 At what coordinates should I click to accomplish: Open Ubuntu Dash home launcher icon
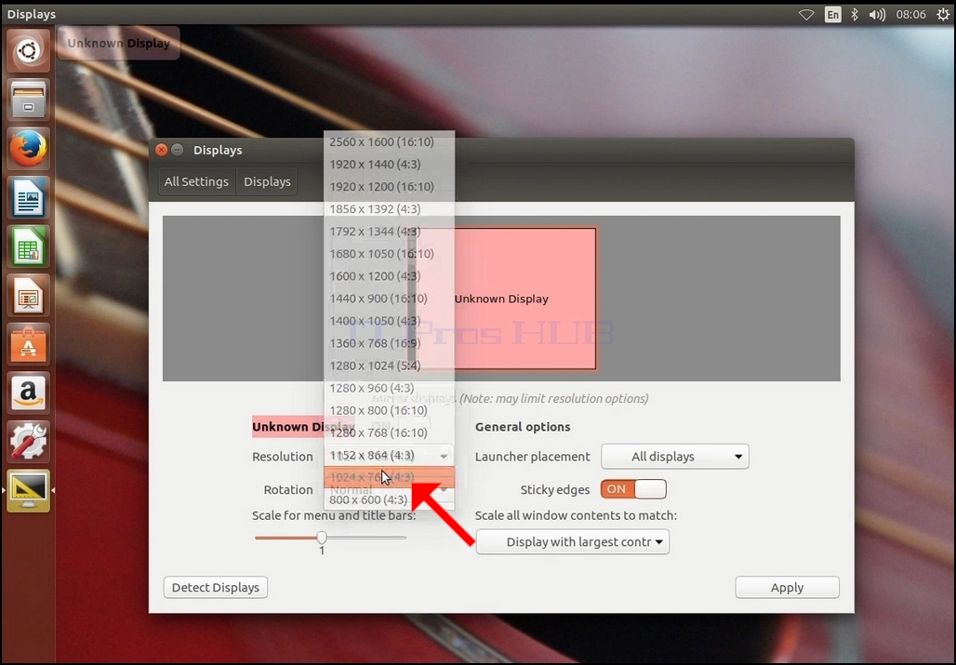coord(28,51)
